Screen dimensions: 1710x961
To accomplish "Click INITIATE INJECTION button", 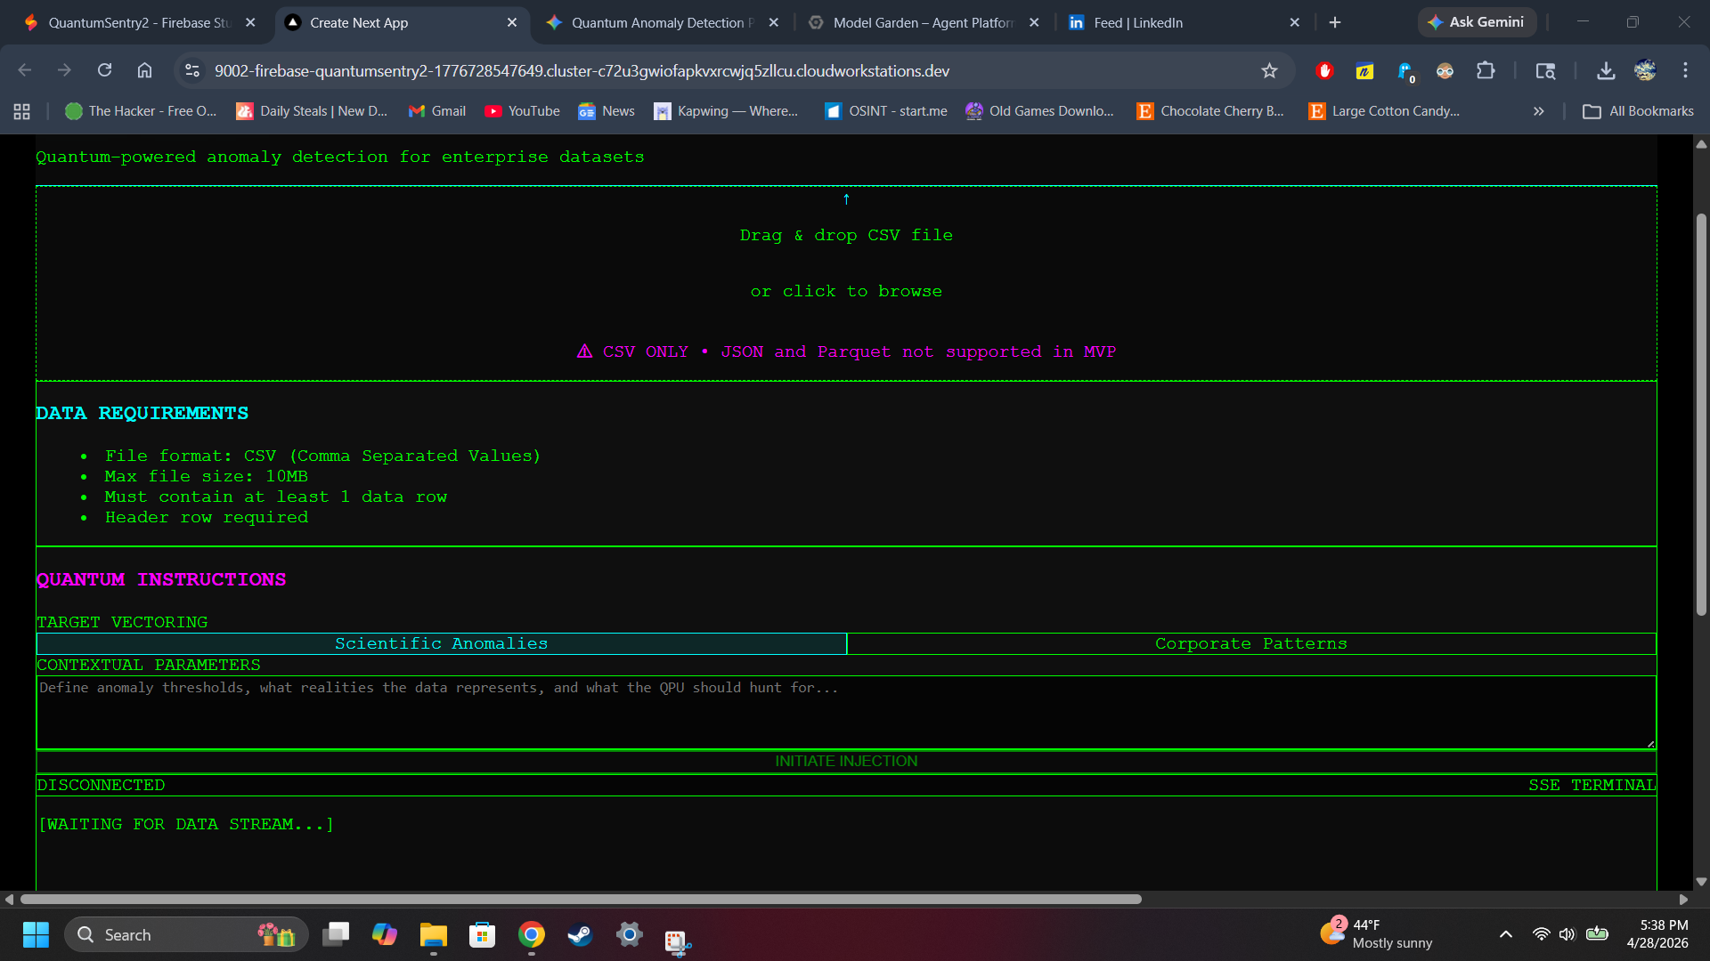I will [846, 761].
